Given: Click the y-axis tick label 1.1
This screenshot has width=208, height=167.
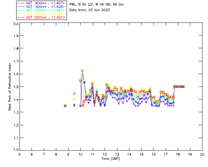Looking at the screenshot, I should coord(16,138).
